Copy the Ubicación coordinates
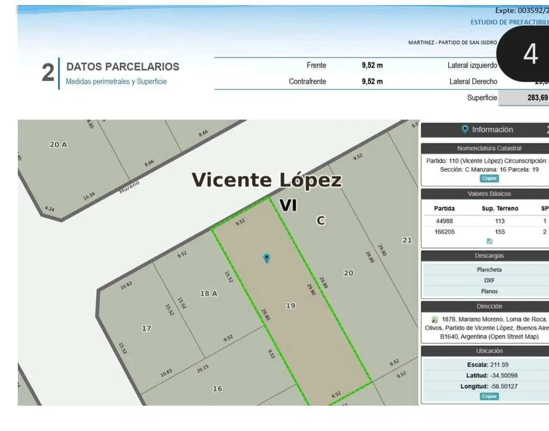 (x=489, y=396)
